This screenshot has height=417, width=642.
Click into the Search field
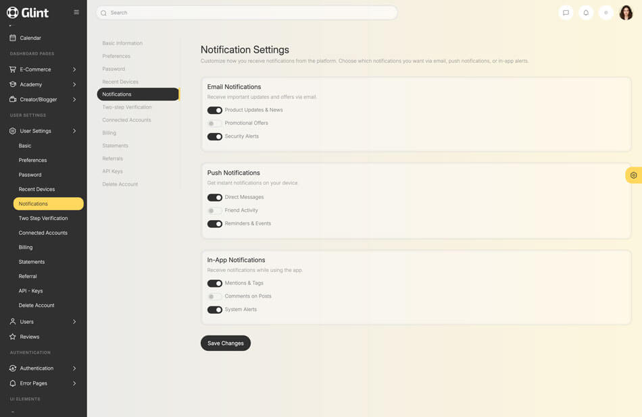(247, 13)
